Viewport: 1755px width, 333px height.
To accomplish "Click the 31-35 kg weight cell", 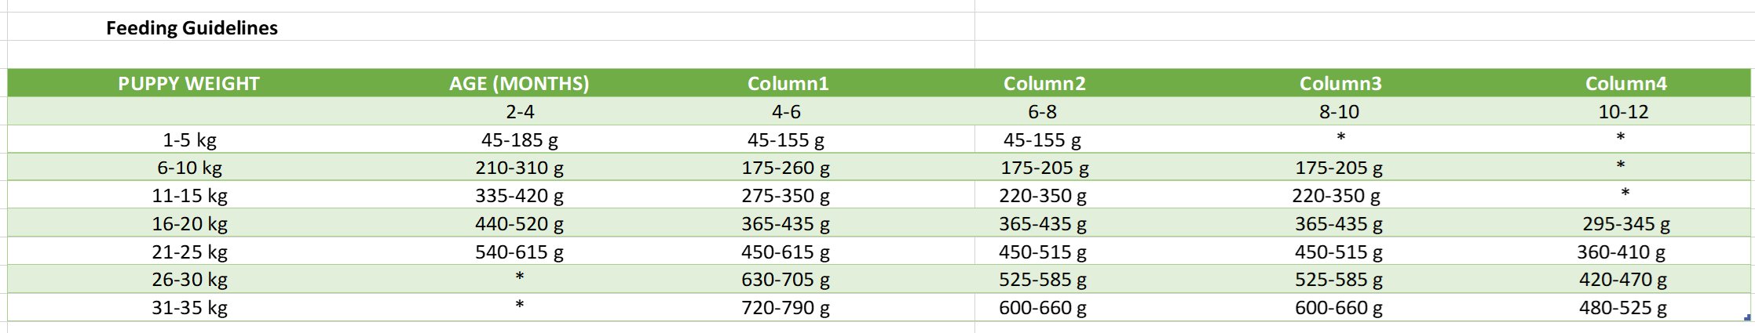I will tap(189, 308).
